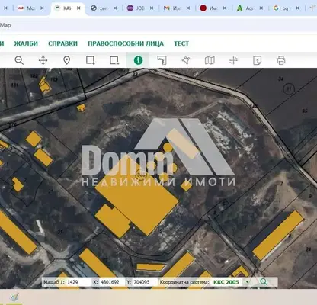Click the Map address bar text
This screenshot has height=305, width=317.
click(5, 25)
